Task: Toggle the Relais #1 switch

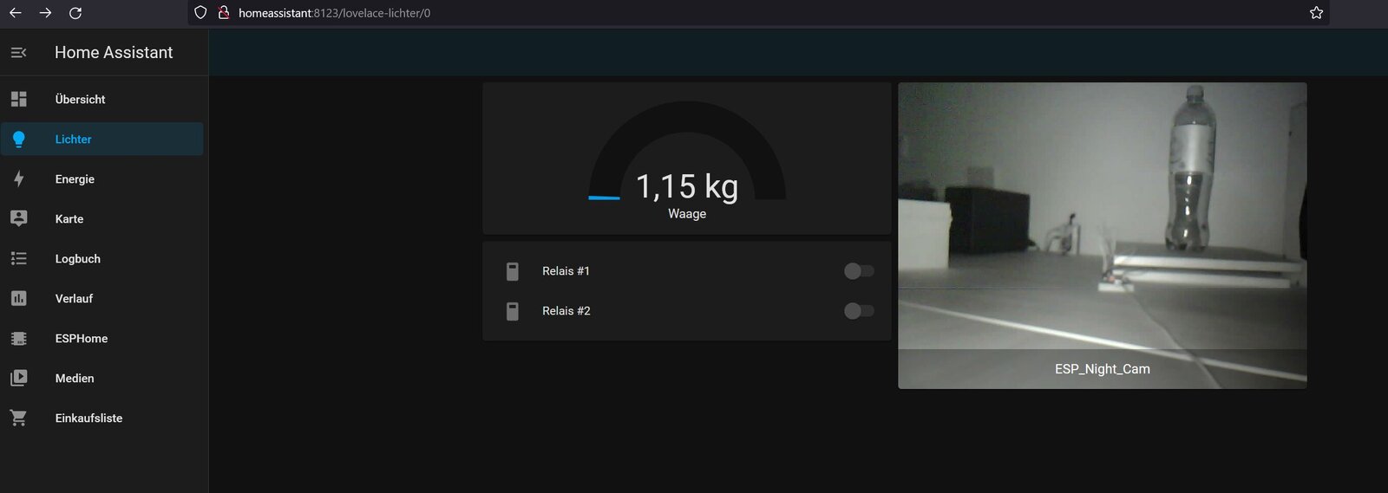Action: coord(858,271)
